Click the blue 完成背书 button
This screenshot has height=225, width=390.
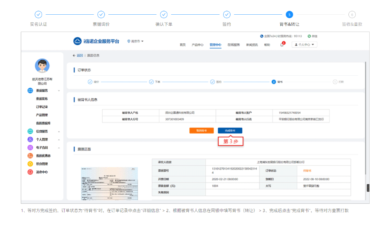pos(230,130)
